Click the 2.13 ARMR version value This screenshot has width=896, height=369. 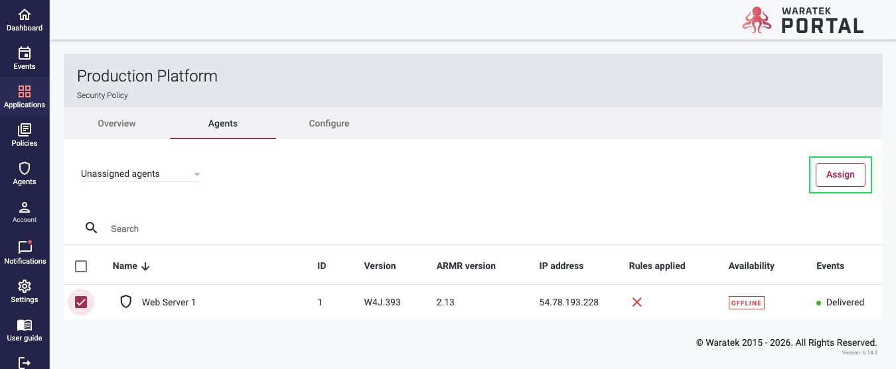445,302
